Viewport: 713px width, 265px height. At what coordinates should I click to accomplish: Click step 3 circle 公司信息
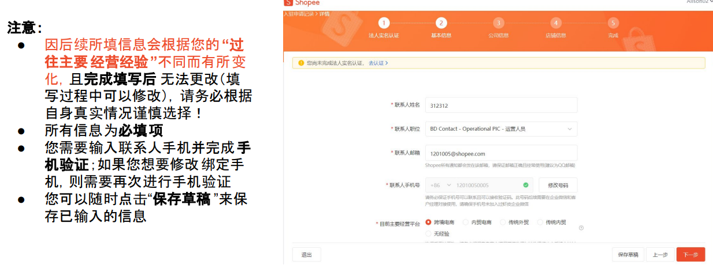pos(499,23)
